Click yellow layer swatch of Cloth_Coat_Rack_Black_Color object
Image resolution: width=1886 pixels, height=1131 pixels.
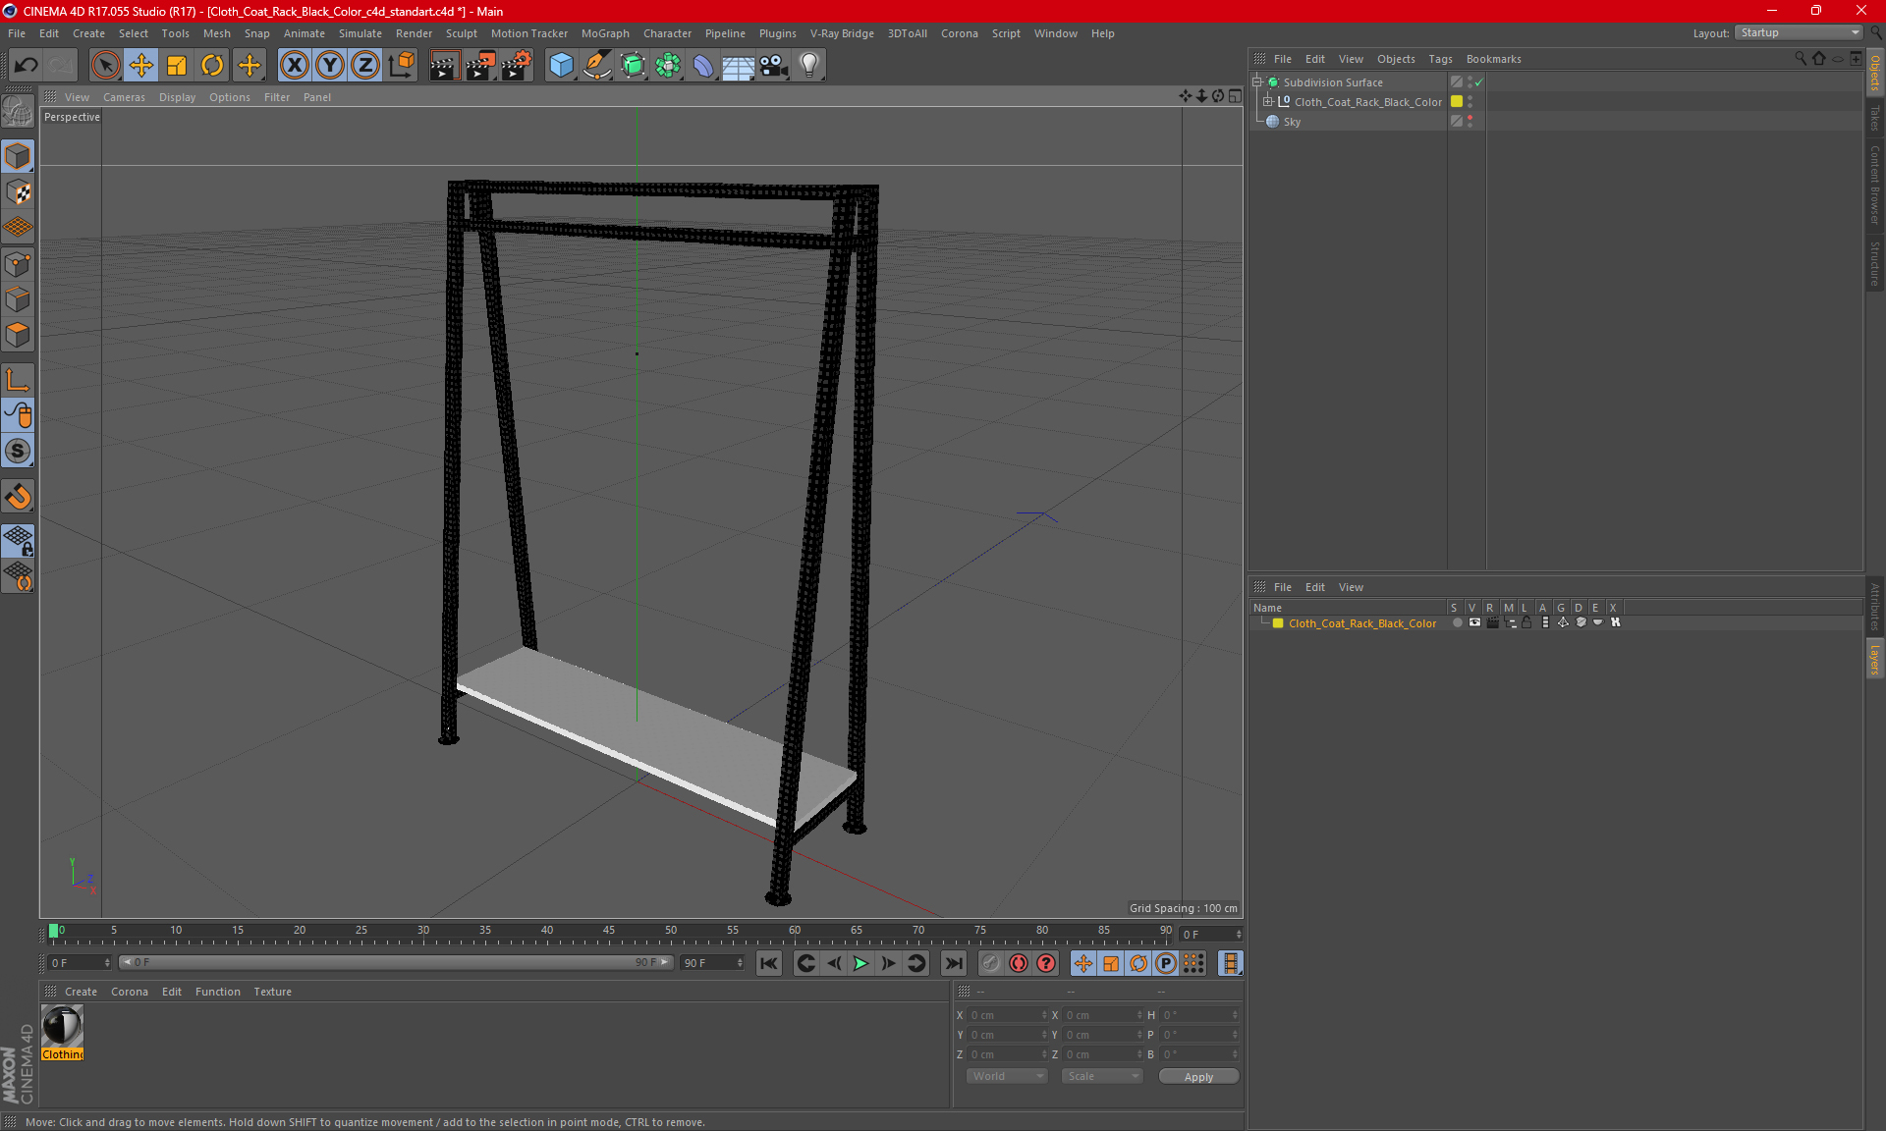[1457, 101]
